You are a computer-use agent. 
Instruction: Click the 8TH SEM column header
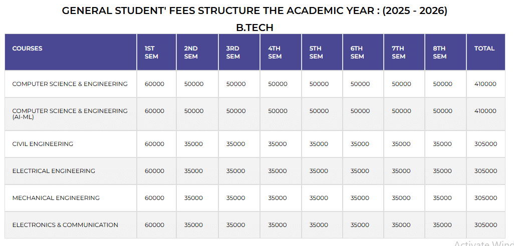[439, 52]
